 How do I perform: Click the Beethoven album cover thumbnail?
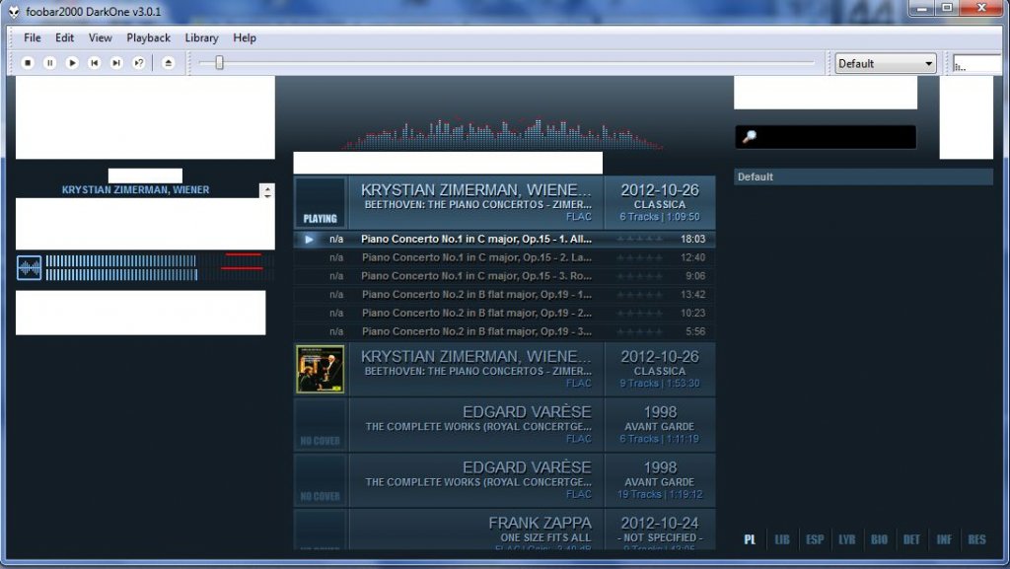point(321,369)
